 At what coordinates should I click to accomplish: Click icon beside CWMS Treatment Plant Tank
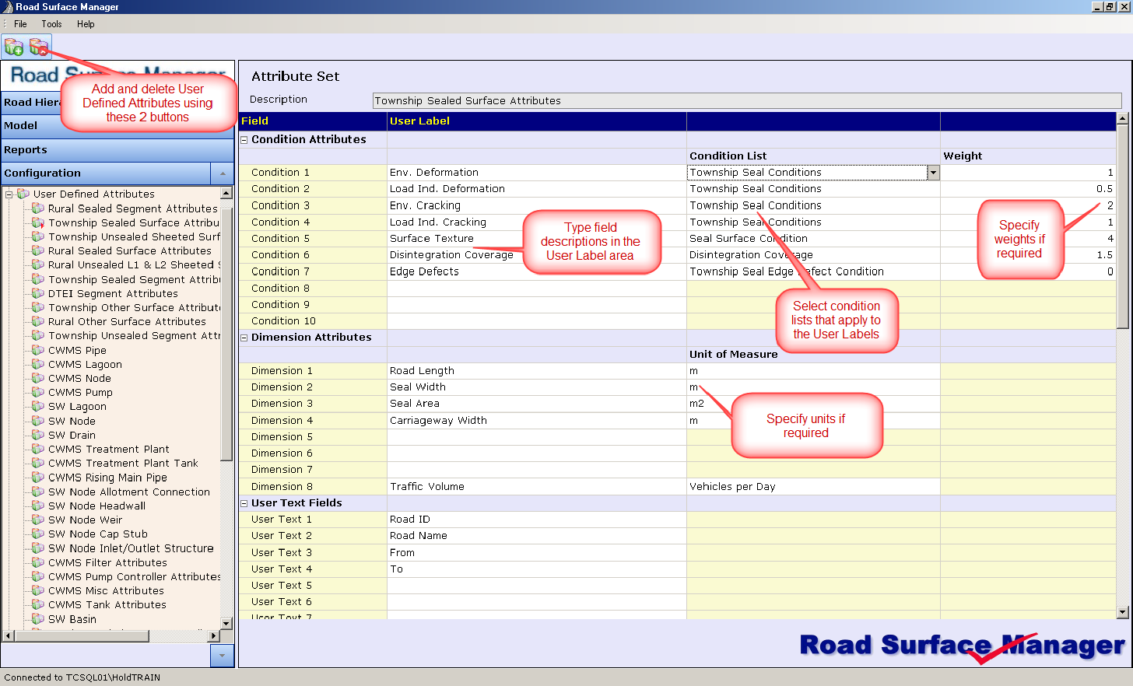pos(37,463)
